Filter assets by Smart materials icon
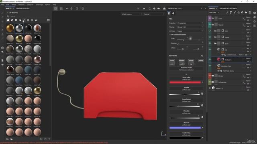257x144 pixels. 12,20
